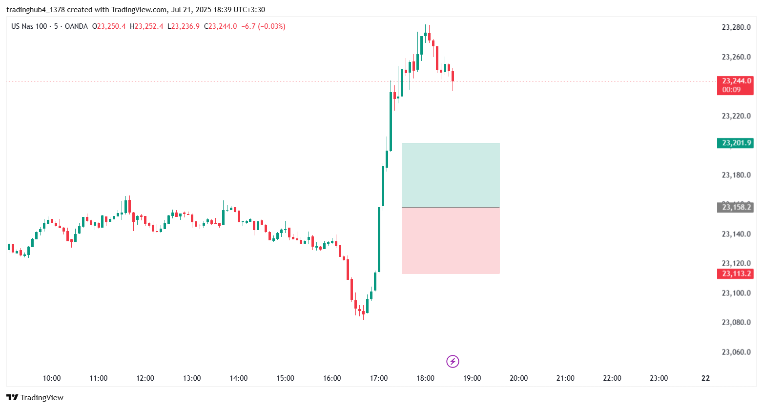The height and width of the screenshot is (408, 763).
Task: Select the green profit zone of position
Action: 450,175
